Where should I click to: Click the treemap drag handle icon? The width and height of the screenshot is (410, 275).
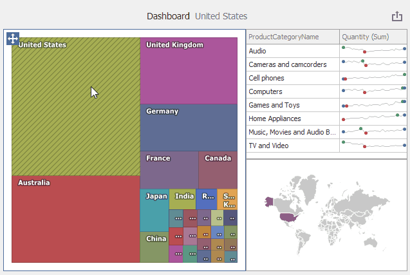pos(13,39)
